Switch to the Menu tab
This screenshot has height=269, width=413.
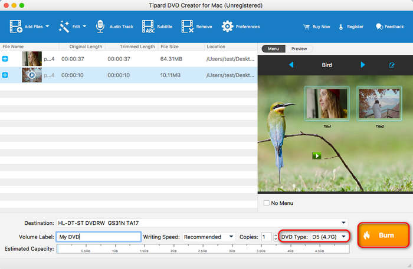[x=273, y=49]
